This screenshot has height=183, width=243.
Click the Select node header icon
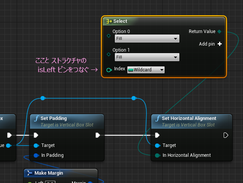pyautogui.click(x=109, y=21)
